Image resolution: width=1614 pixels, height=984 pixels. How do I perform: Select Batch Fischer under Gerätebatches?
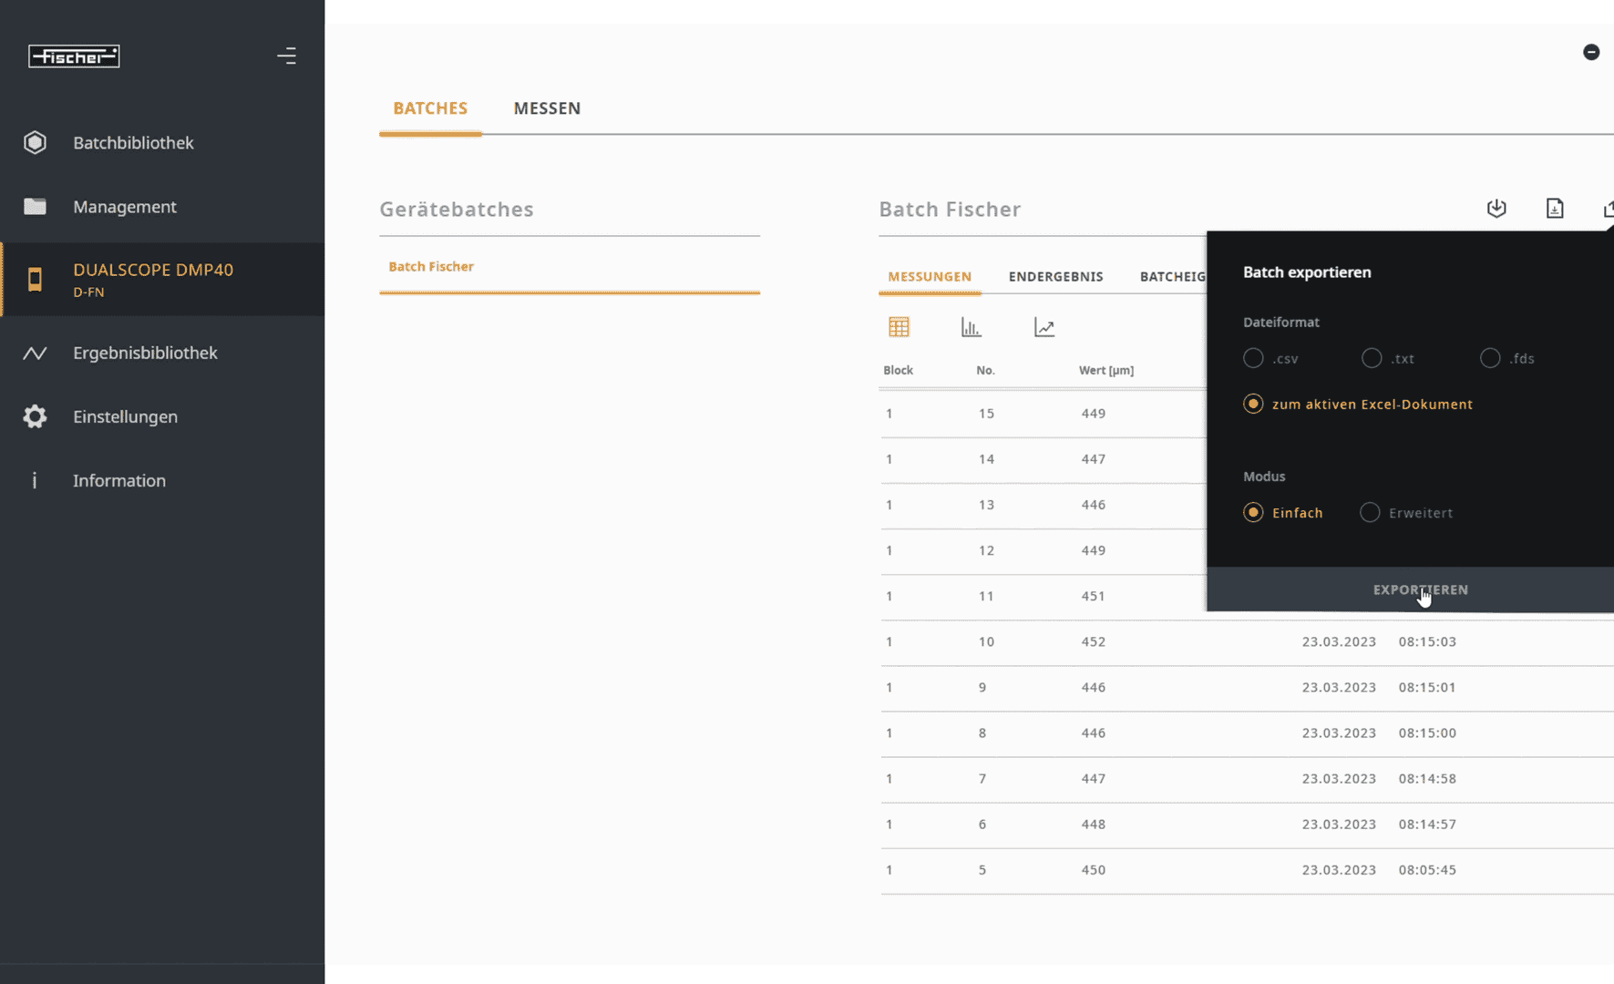tap(431, 266)
